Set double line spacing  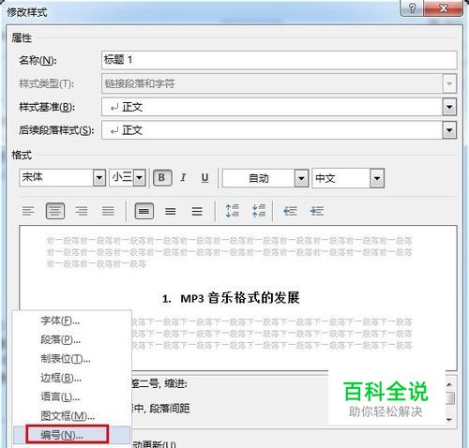[x=197, y=211]
